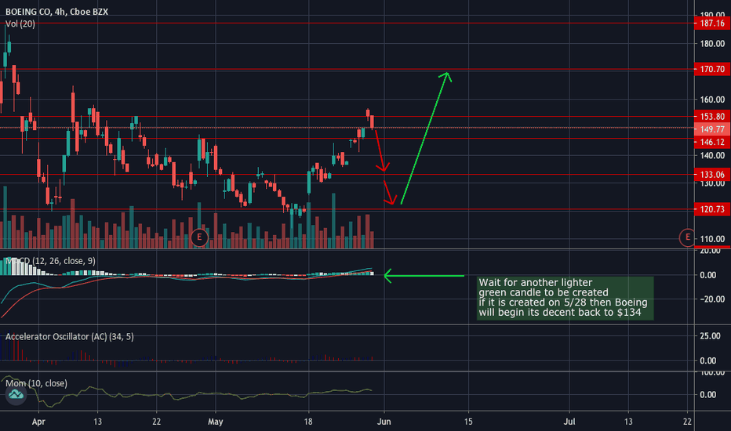Click the 160.00 value on the price scale
731x431 pixels.
coord(712,100)
